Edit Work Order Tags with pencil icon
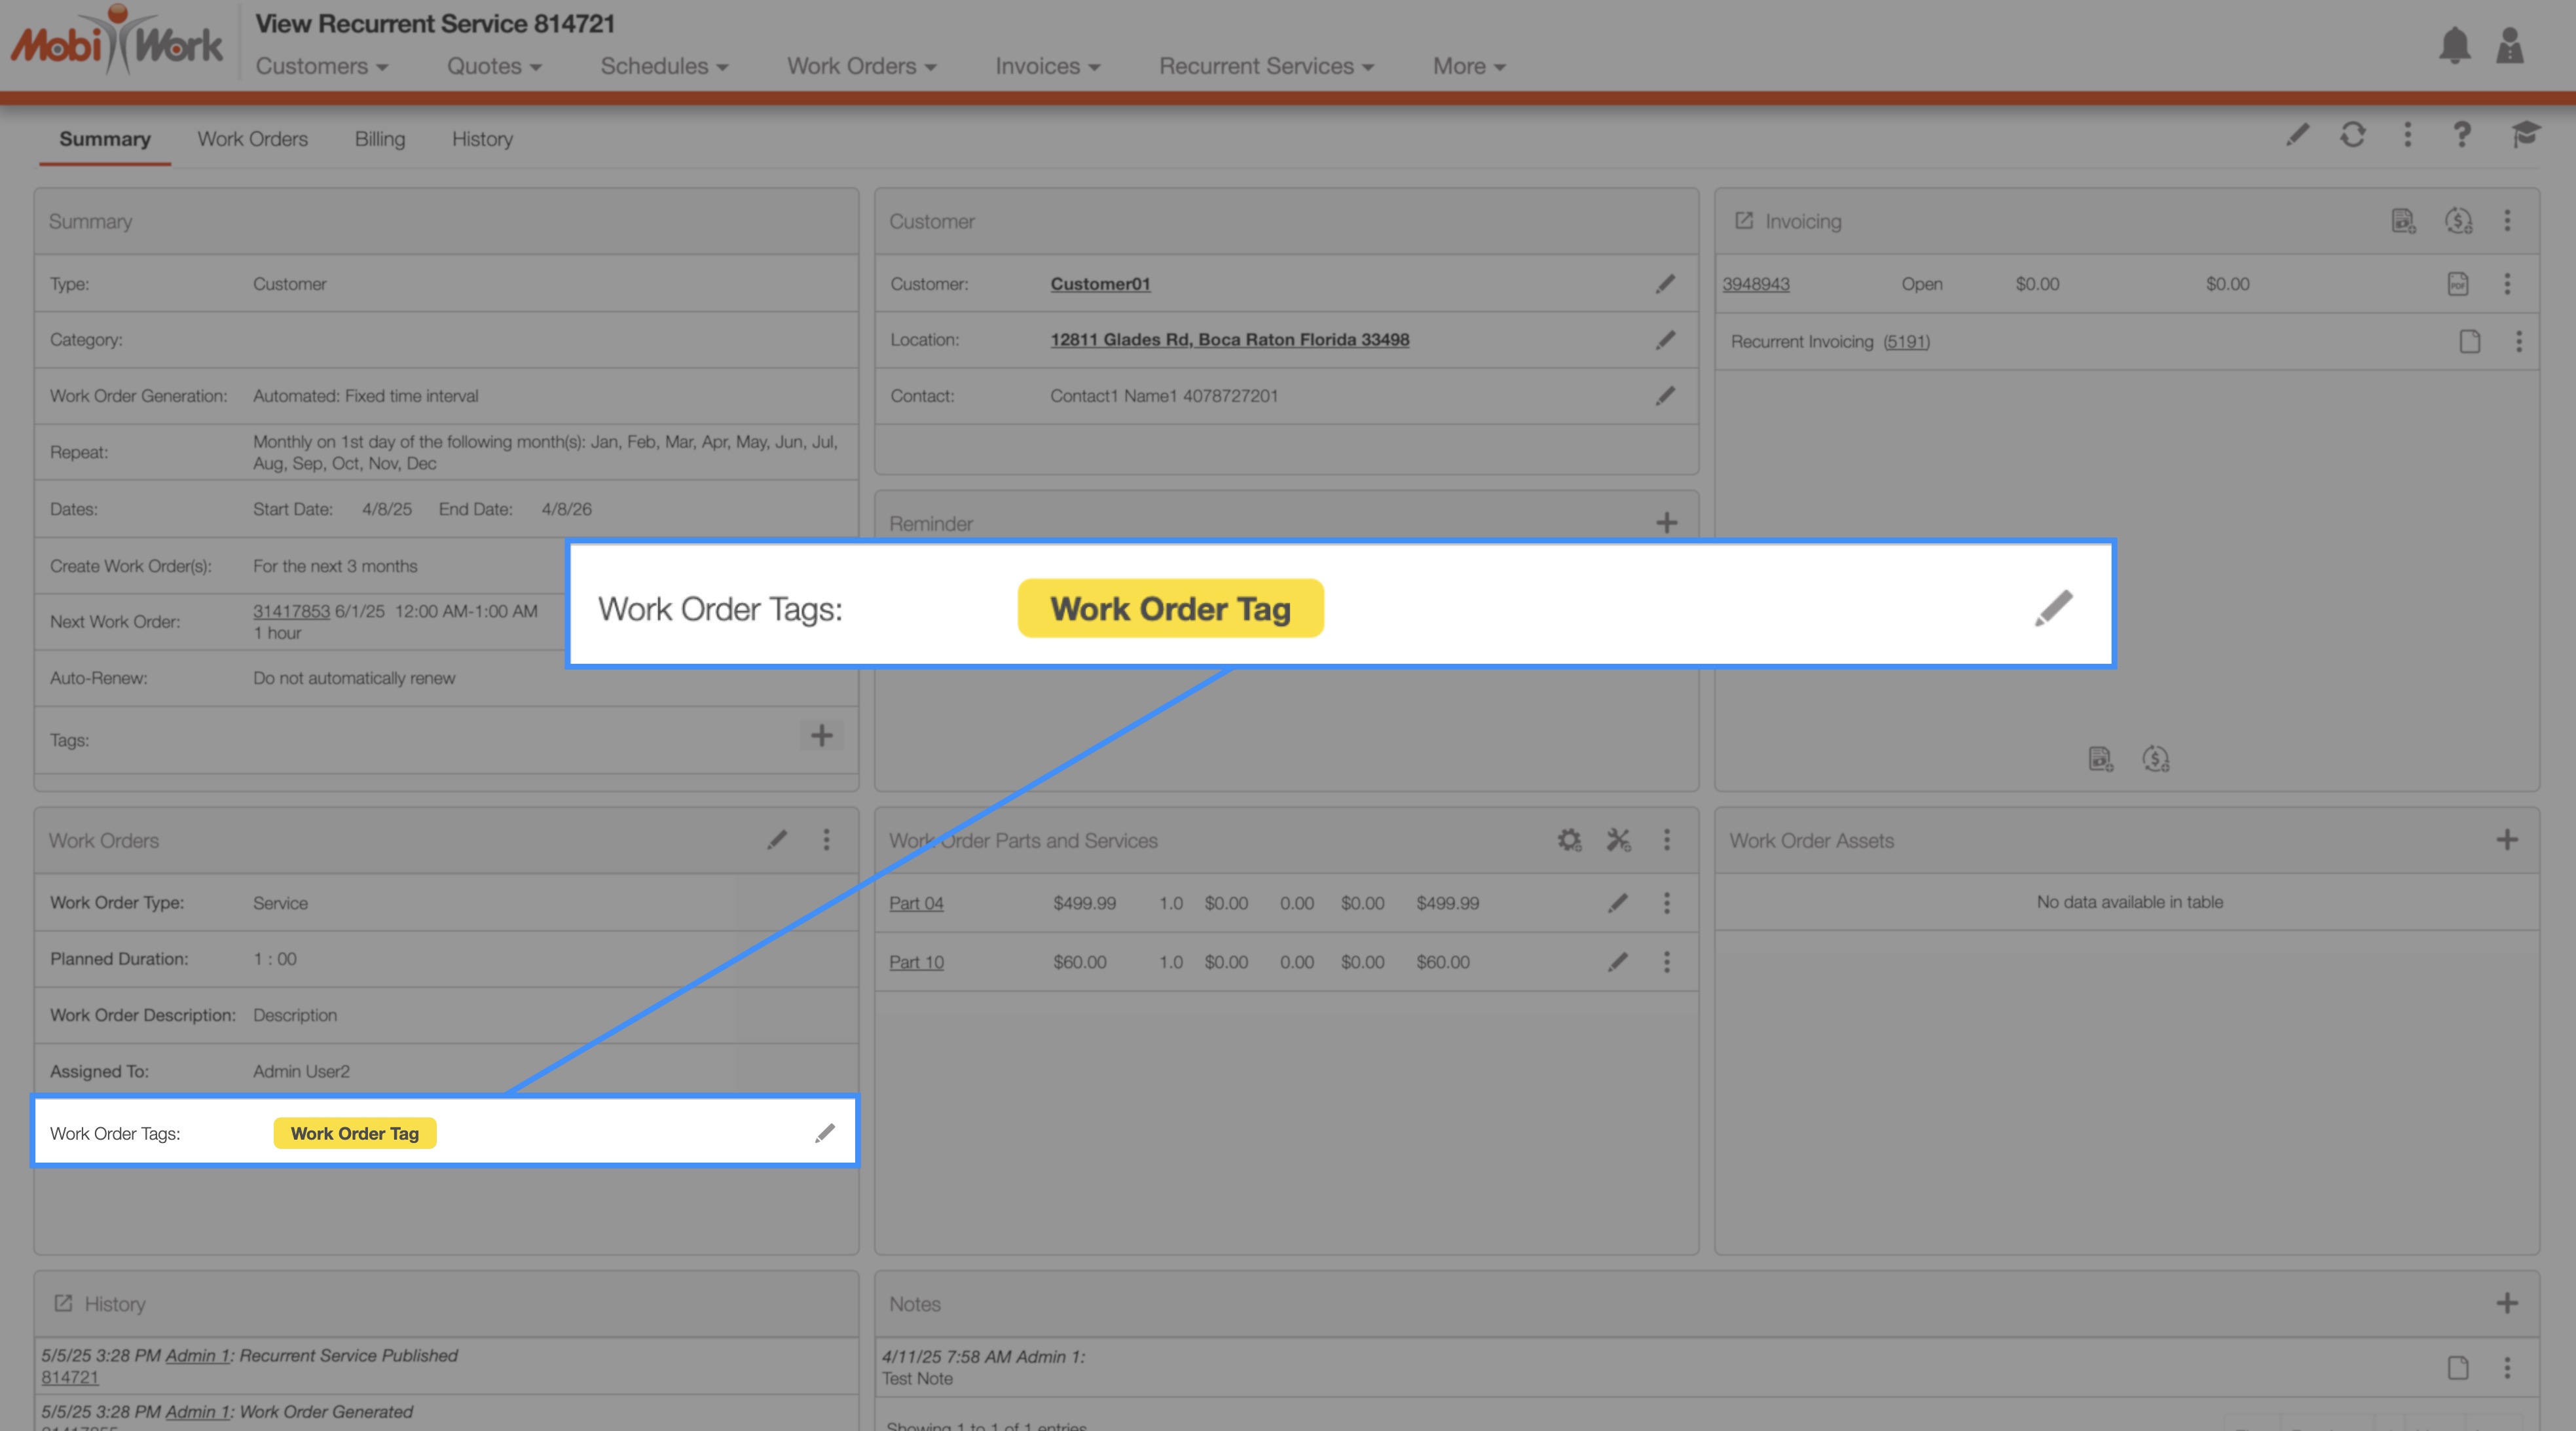The width and height of the screenshot is (2576, 1431). click(x=825, y=1133)
